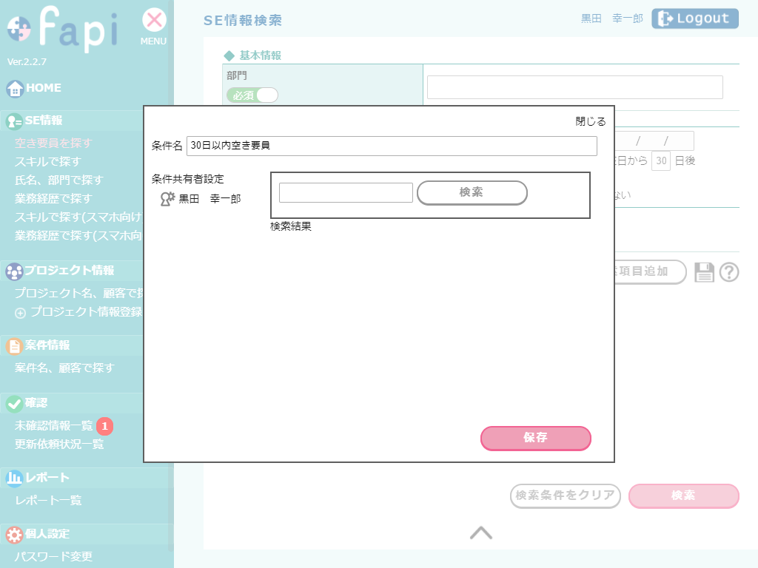
Task: Click the SE情報 person icon
Action: (15, 121)
